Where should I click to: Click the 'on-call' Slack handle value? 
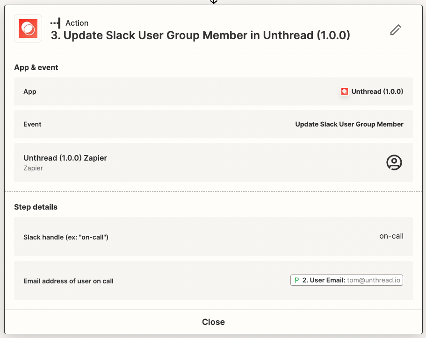391,236
